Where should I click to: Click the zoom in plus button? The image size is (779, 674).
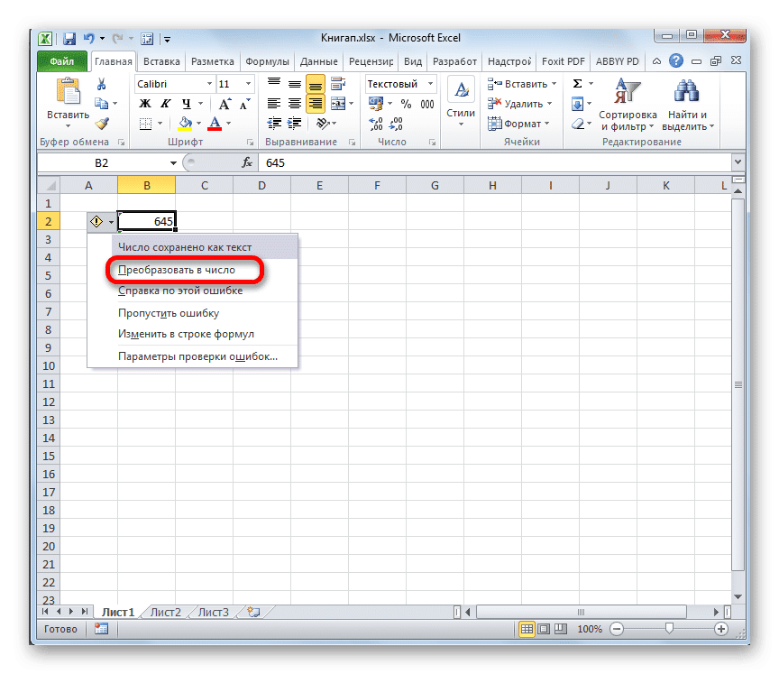(721, 629)
